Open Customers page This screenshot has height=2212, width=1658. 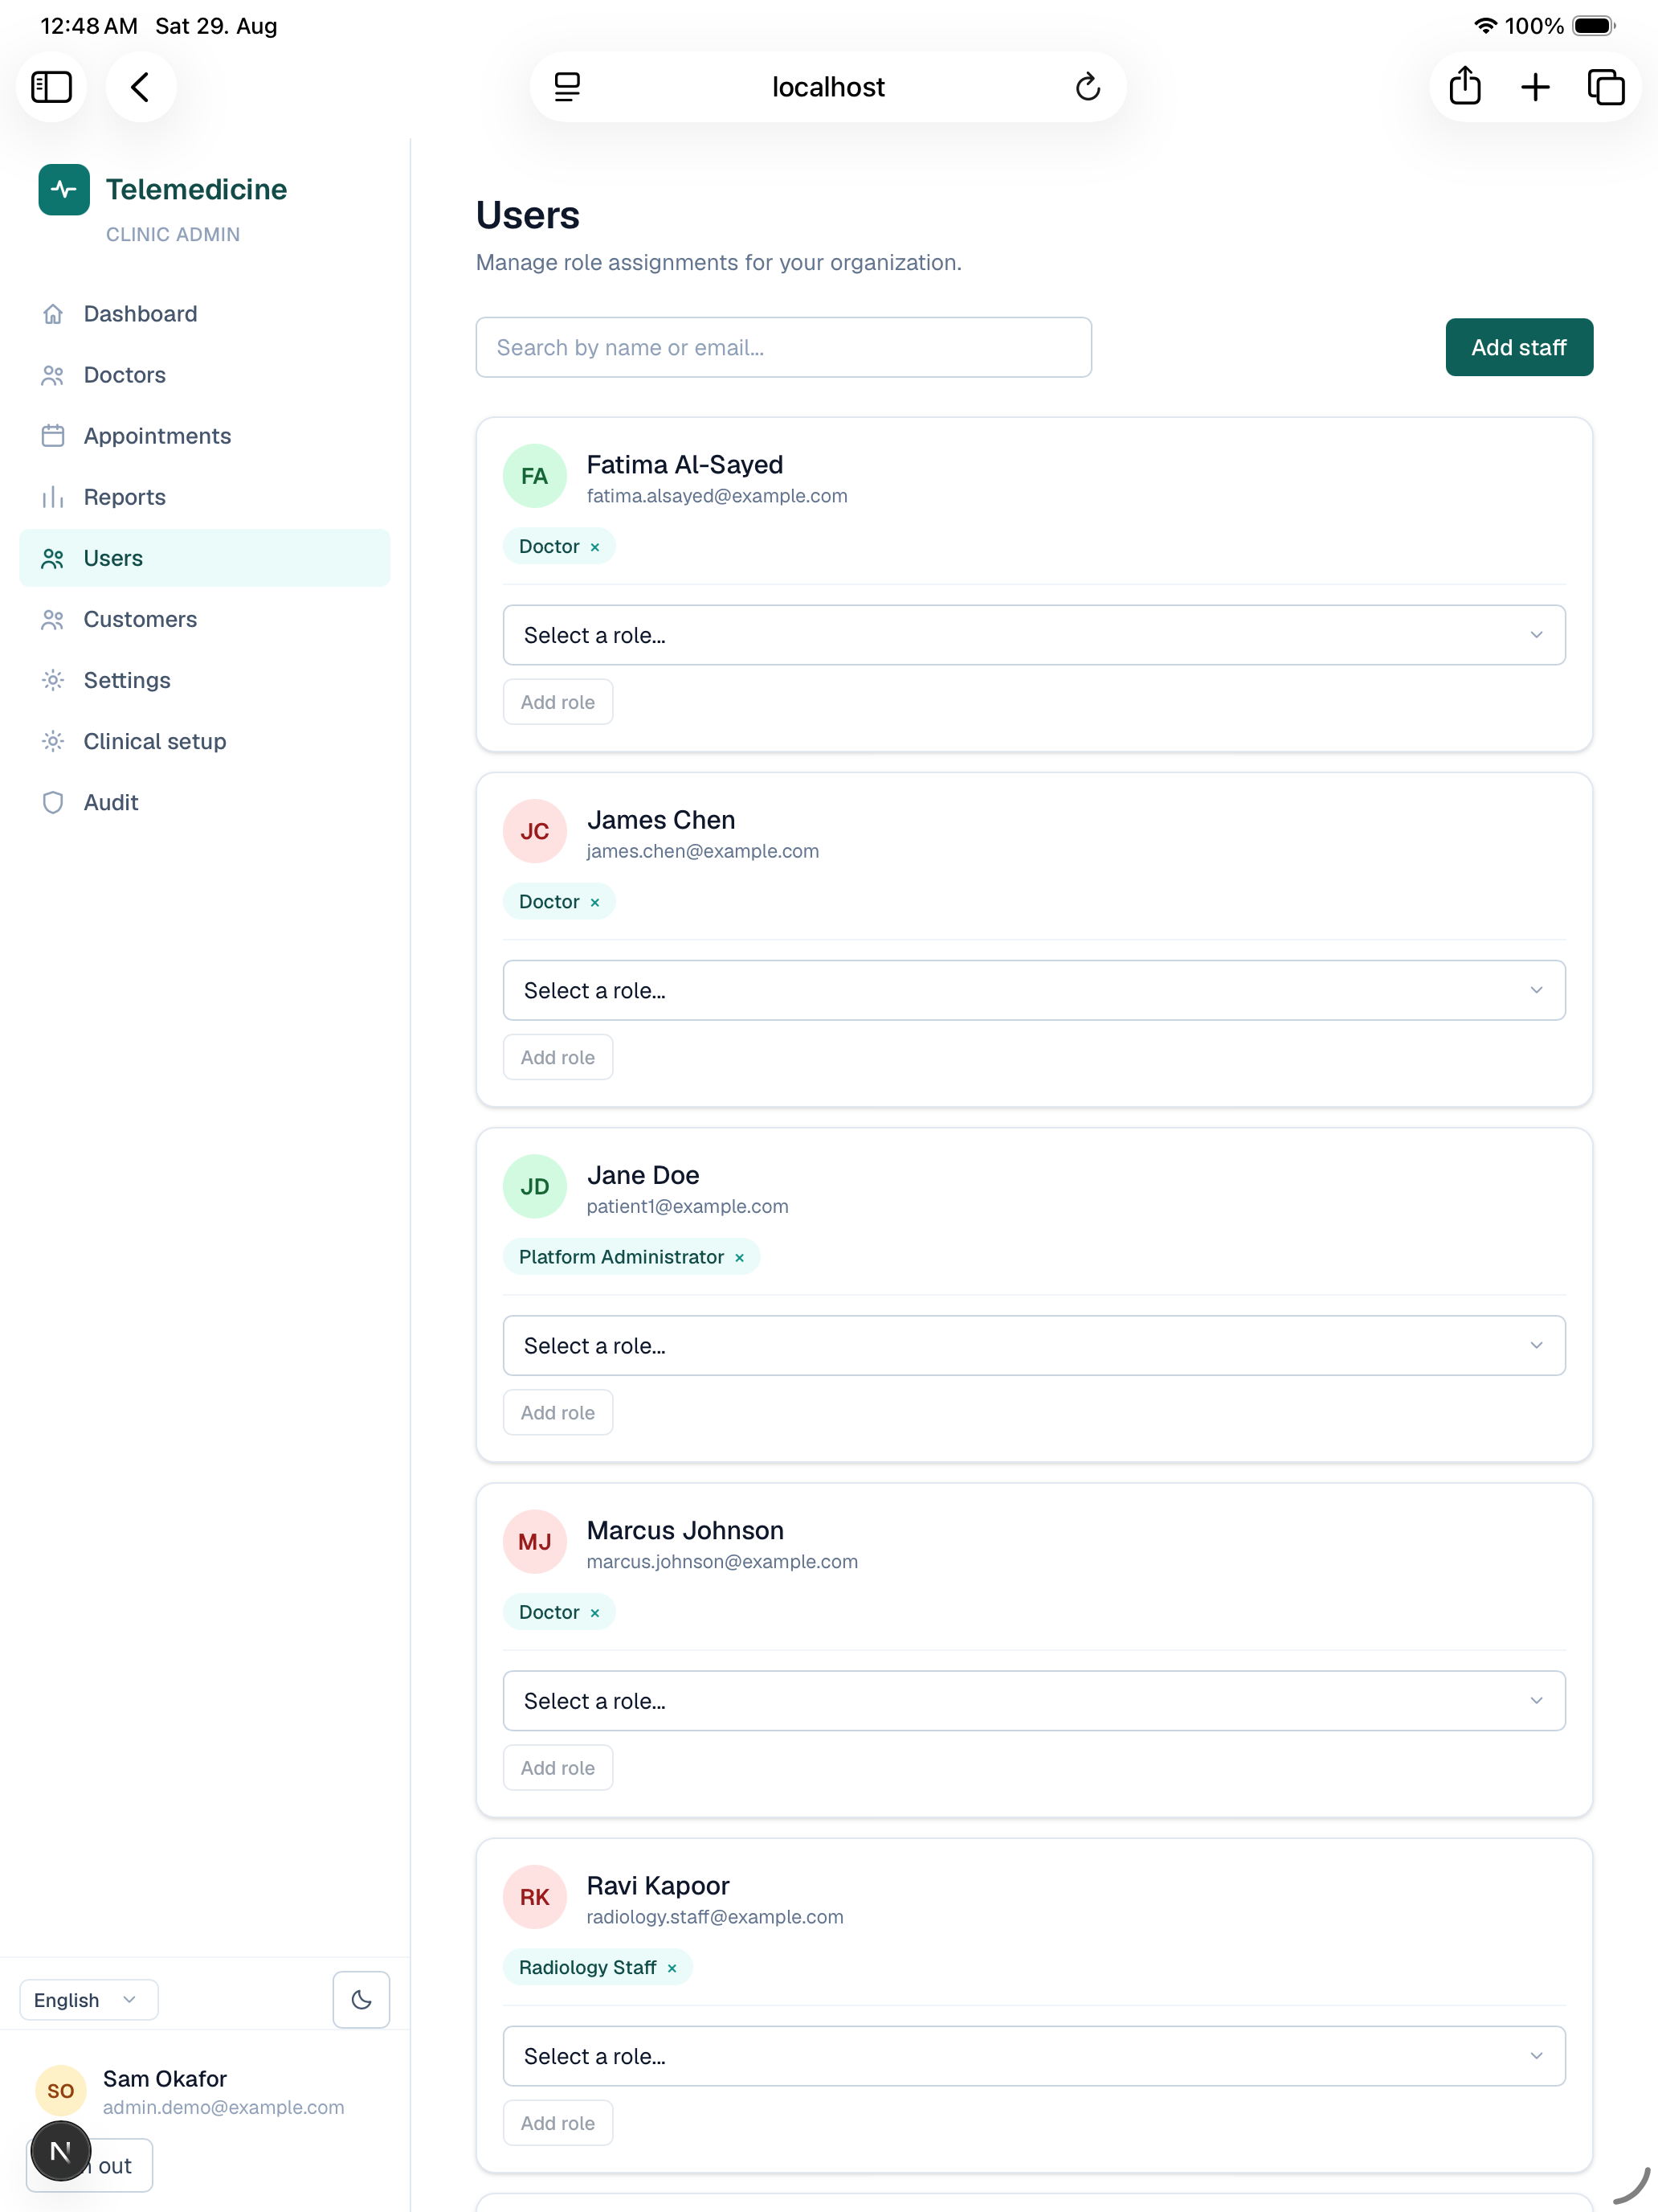coord(205,619)
